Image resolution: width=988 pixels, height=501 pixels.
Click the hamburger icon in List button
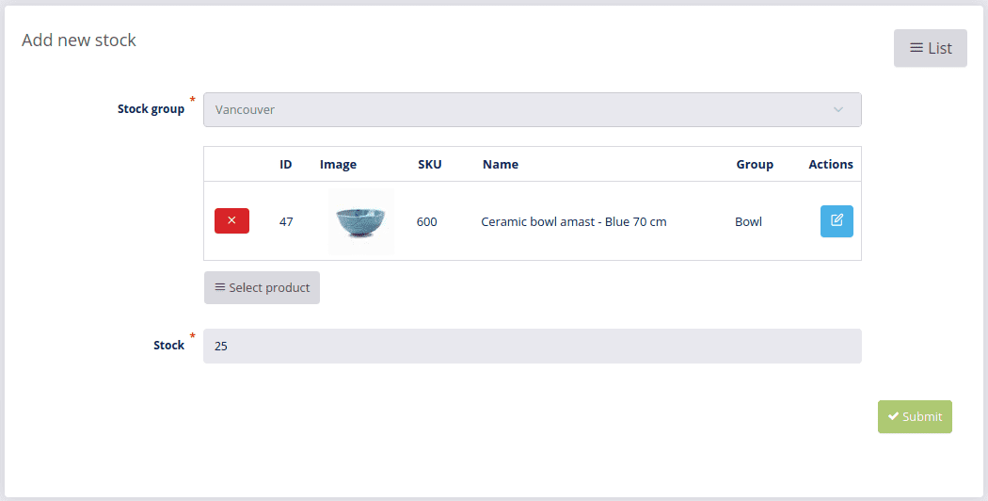coord(916,48)
